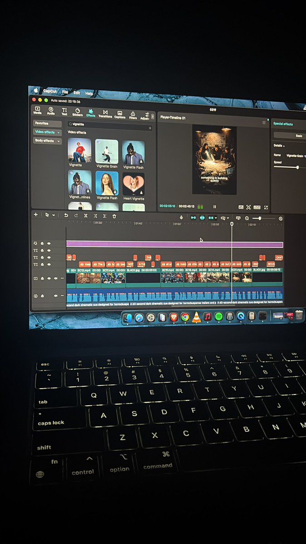This screenshot has width=306, height=544.
Task: Open Spotify from the Dock
Action: 219,316
